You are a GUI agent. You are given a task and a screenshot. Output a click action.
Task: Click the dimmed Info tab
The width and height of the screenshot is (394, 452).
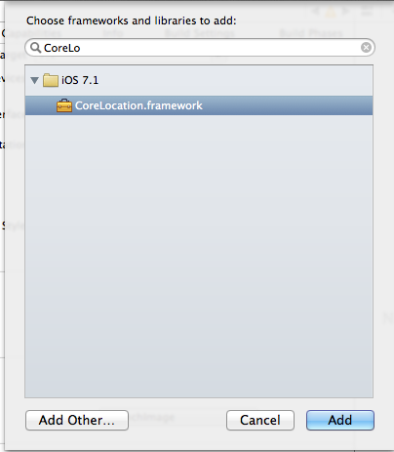113,33
